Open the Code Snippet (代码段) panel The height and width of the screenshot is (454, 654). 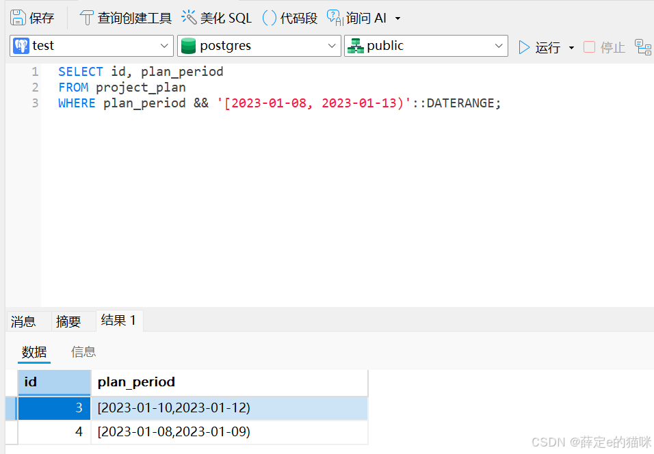point(290,18)
